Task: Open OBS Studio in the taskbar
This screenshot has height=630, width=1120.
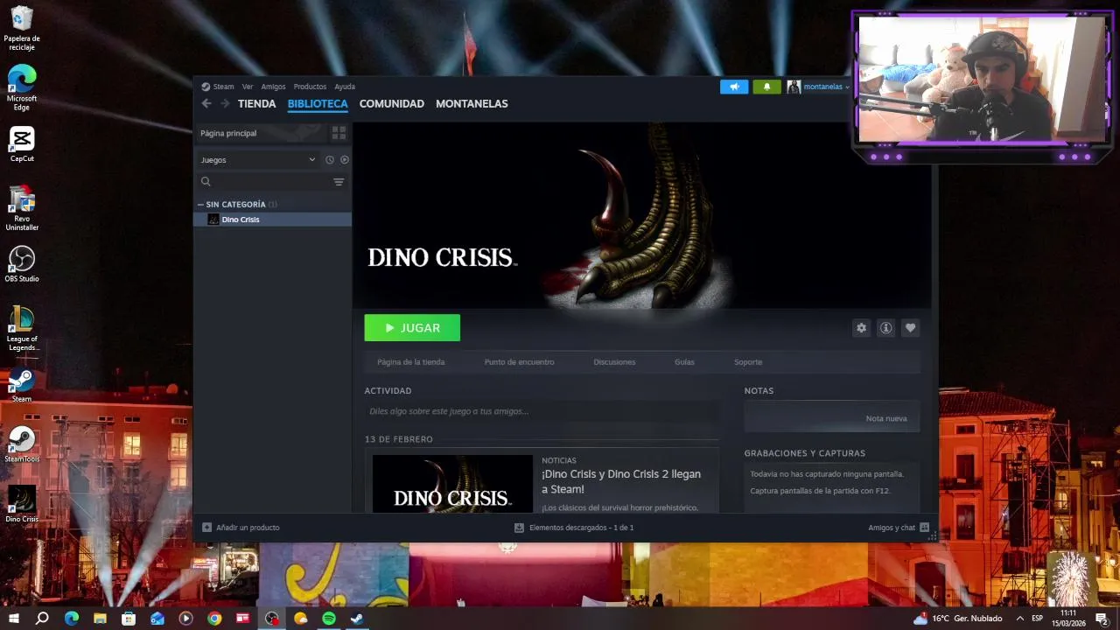Action: point(272,619)
